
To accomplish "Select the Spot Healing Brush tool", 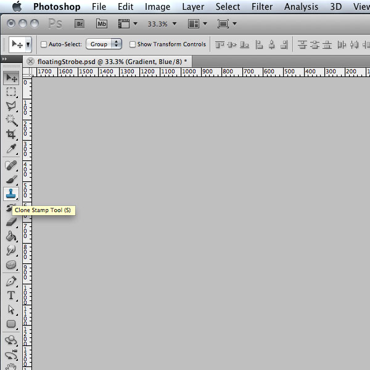I will 11,165.
